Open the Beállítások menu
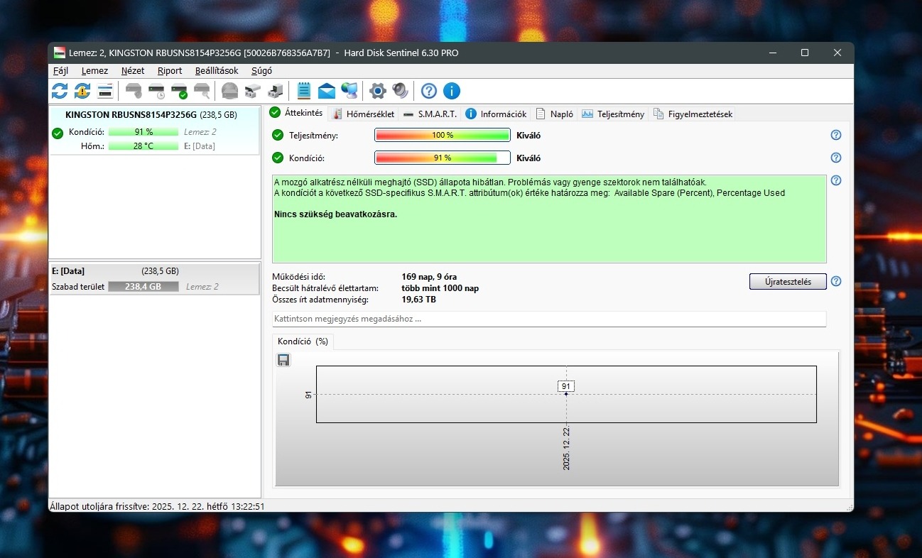This screenshot has height=558, width=922. [217, 71]
